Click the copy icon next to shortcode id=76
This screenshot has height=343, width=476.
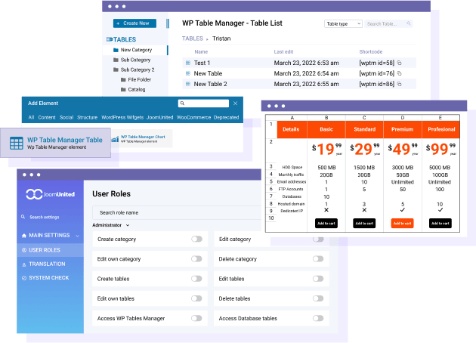400,73
